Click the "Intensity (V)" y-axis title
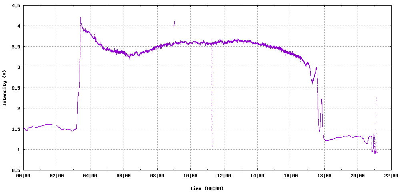This screenshot has width=400, height=192. point(5,88)
